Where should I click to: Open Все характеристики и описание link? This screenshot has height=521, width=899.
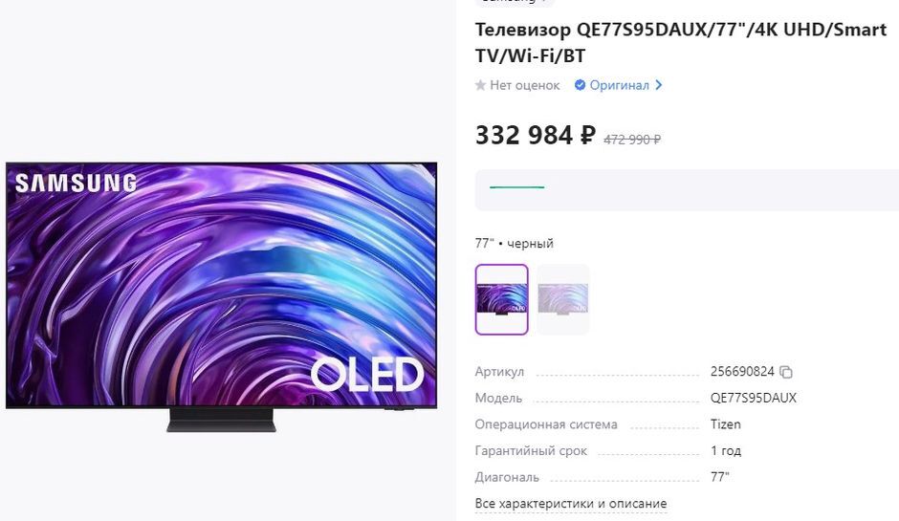571,504
